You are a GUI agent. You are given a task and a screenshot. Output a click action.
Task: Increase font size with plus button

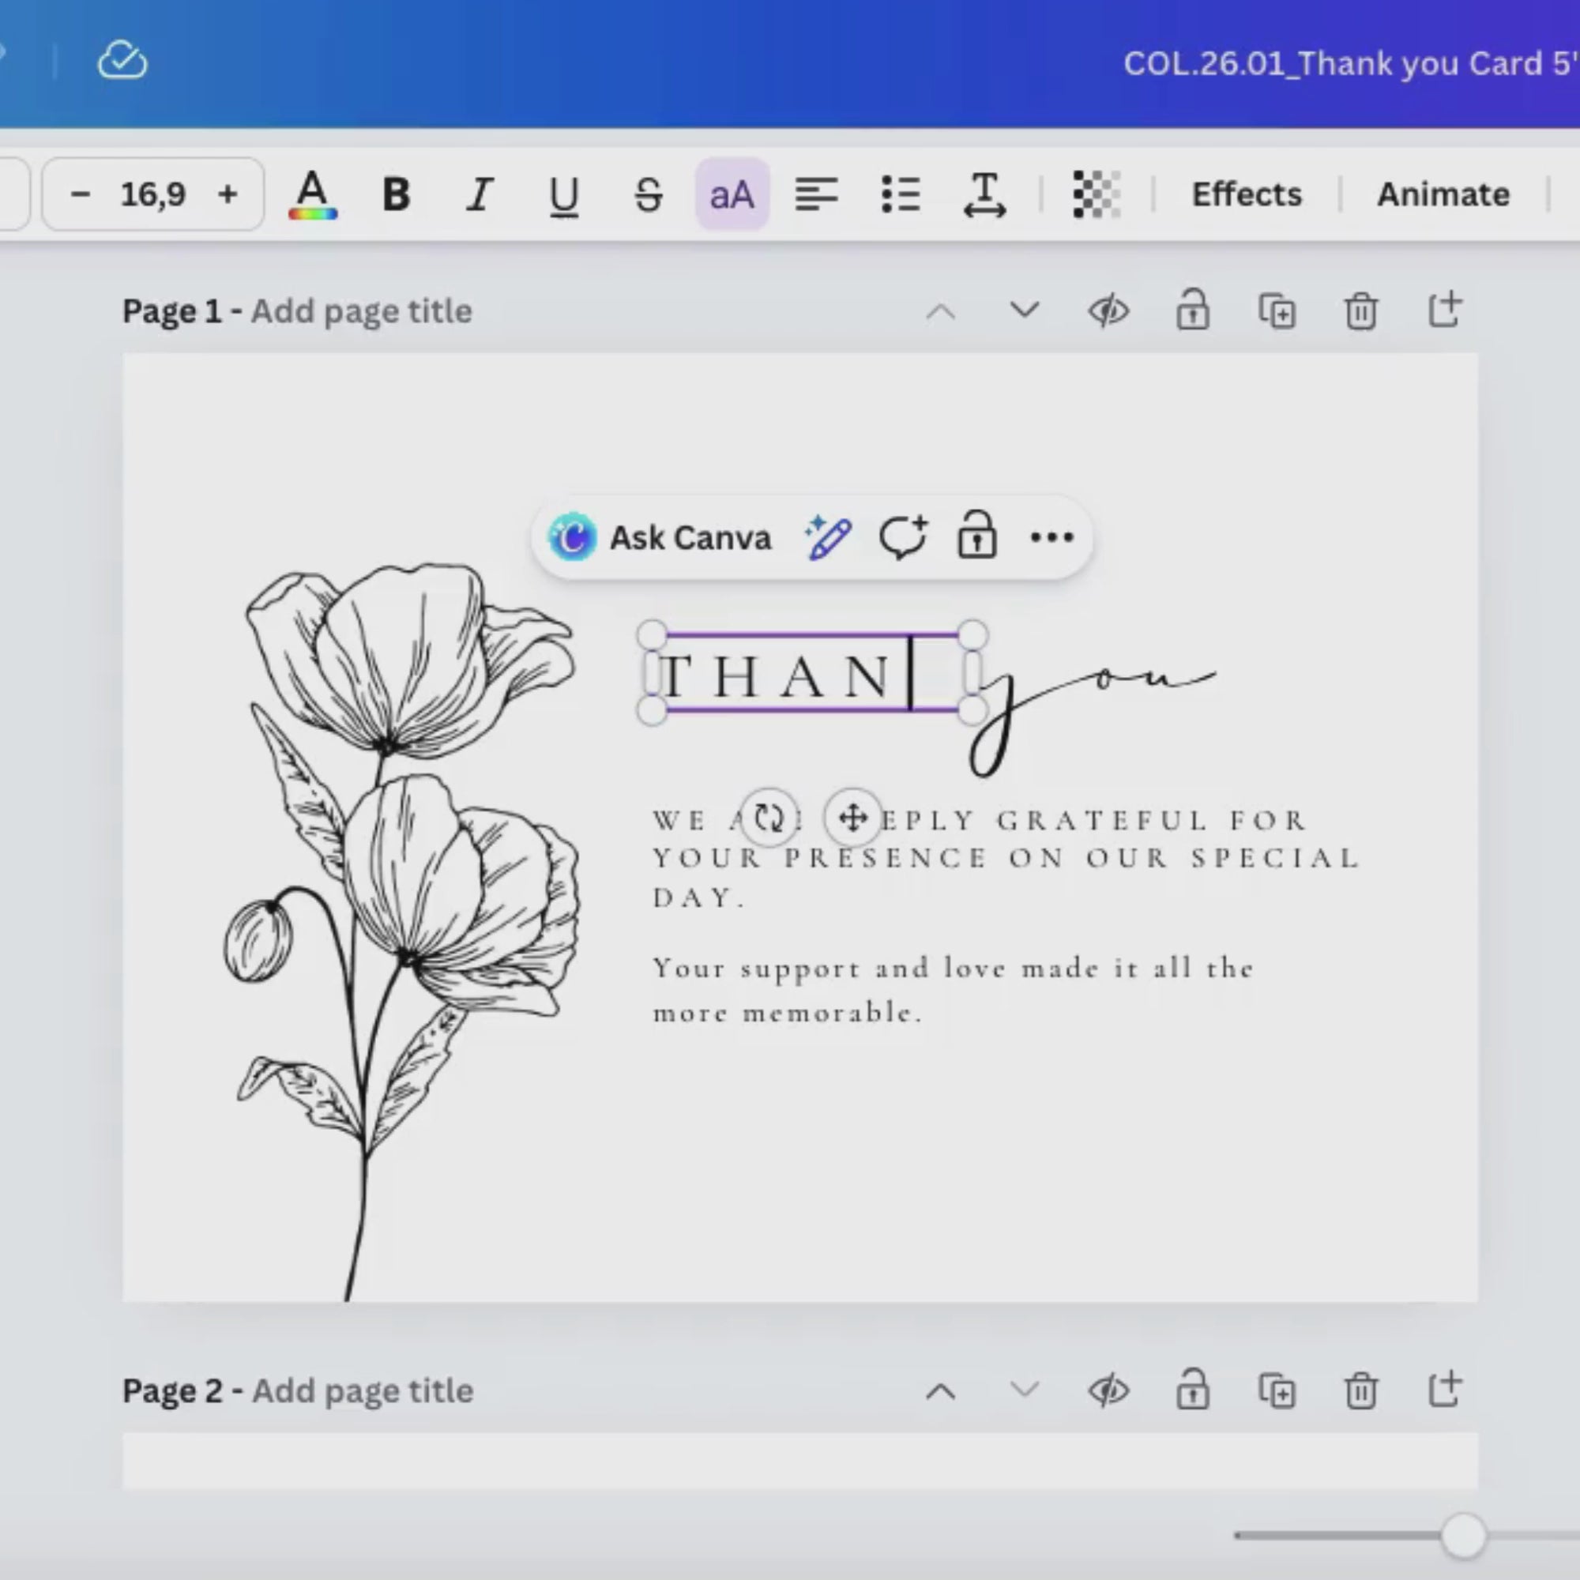pyautogui.click(x=228, y=194)
